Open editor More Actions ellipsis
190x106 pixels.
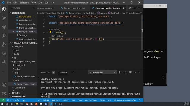139,8
